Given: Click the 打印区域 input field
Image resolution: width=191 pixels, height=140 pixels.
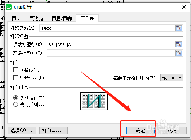Looking at the screenshot, I should [107, 28].
